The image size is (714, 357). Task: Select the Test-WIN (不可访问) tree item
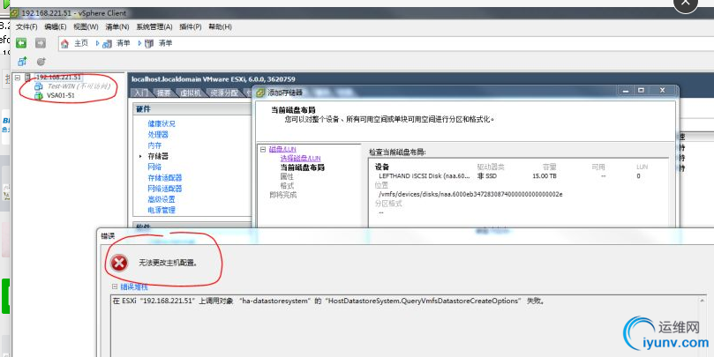click(79, 86)
